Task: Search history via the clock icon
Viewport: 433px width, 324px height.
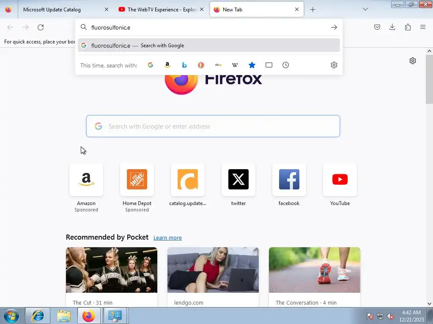Action: click(285, 65)
